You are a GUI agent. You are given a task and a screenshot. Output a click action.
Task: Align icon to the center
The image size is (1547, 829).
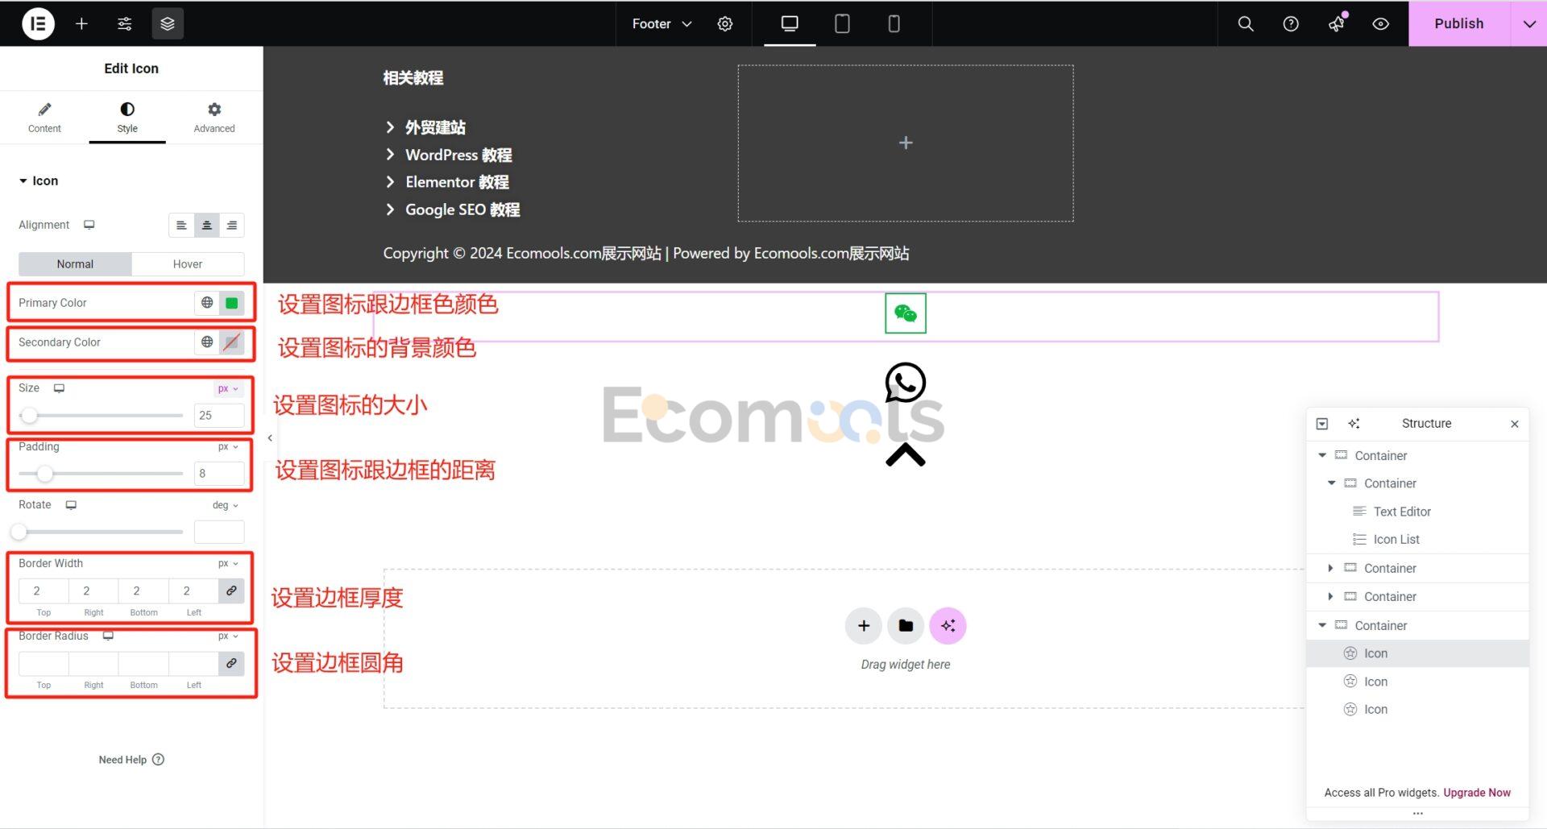(x=206, y=226)
